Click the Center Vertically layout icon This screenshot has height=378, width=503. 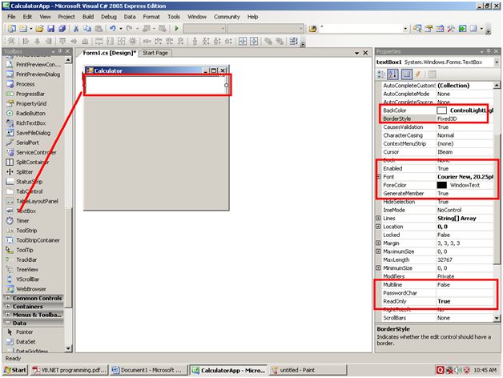[x=254, y=41]
